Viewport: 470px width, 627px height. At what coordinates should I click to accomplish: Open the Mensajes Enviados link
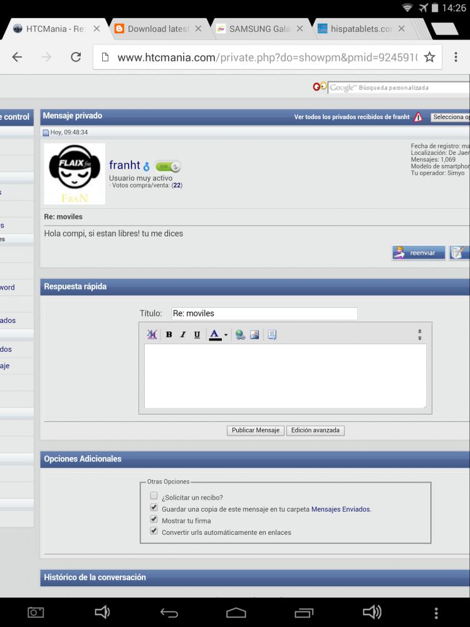pyautogui.click(x=340, y=509)
